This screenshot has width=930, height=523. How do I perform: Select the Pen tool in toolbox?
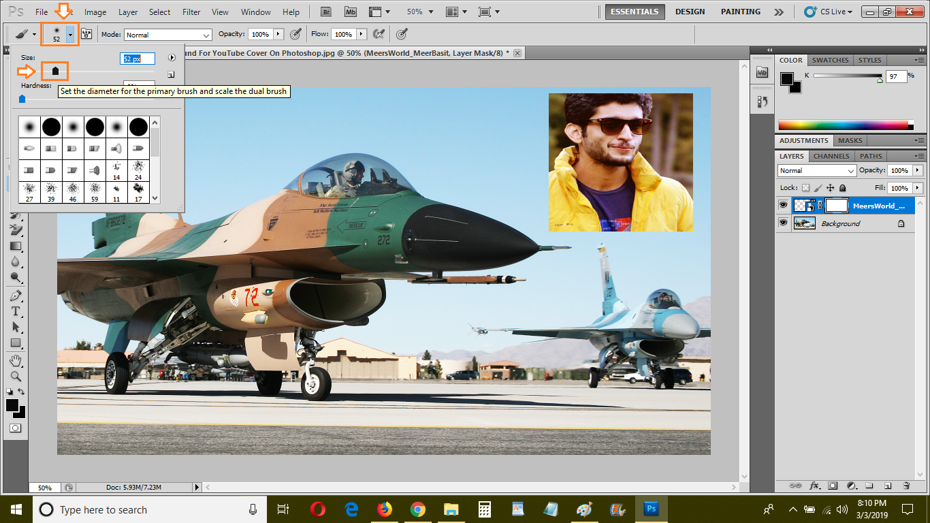[15, 296]
